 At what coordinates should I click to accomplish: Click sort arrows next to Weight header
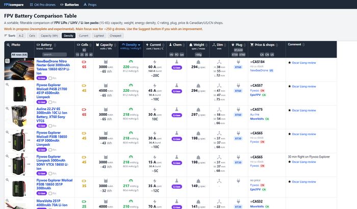click(207, 45)
